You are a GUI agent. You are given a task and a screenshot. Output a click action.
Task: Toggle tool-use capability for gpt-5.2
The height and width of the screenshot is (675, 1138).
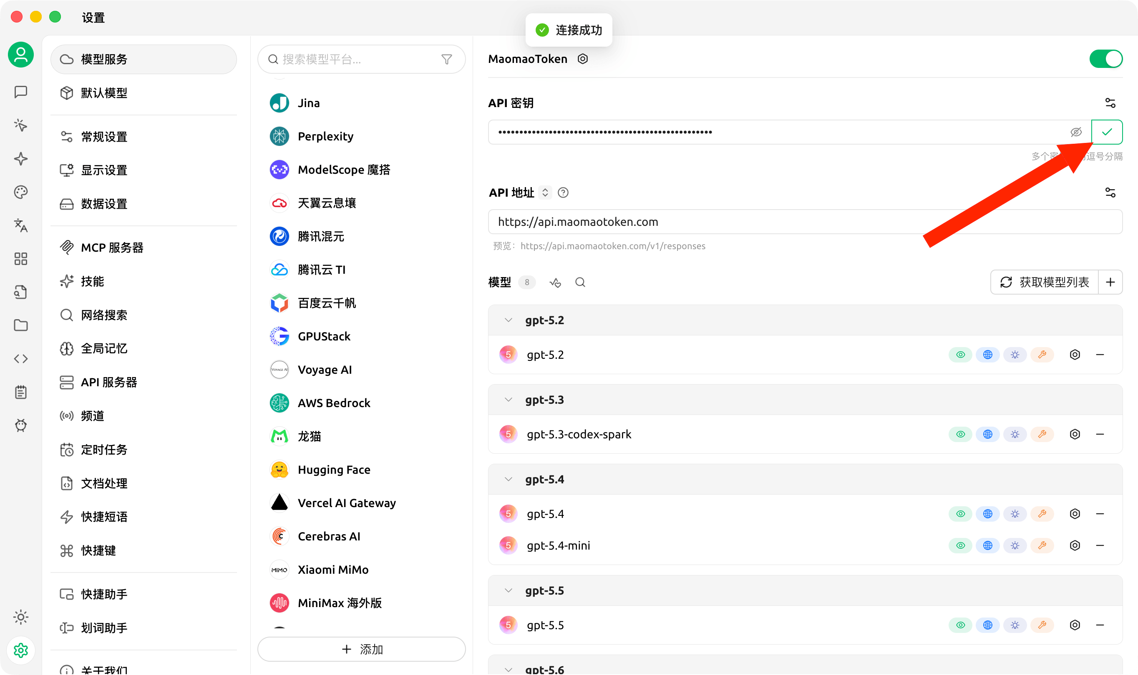1042,355
